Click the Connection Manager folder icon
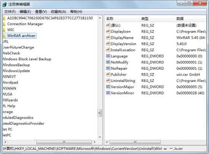This screenshot has width=209, height=154. [4, 24]
